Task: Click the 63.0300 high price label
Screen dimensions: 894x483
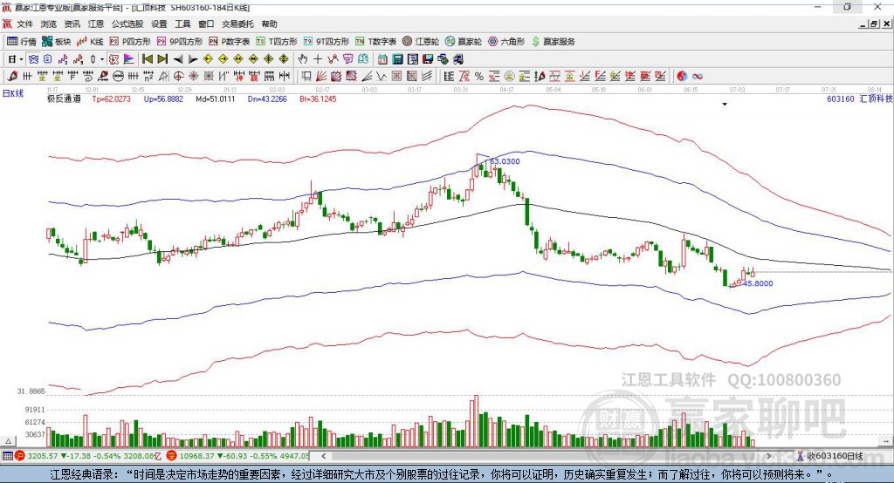Action: coord(505,161)
